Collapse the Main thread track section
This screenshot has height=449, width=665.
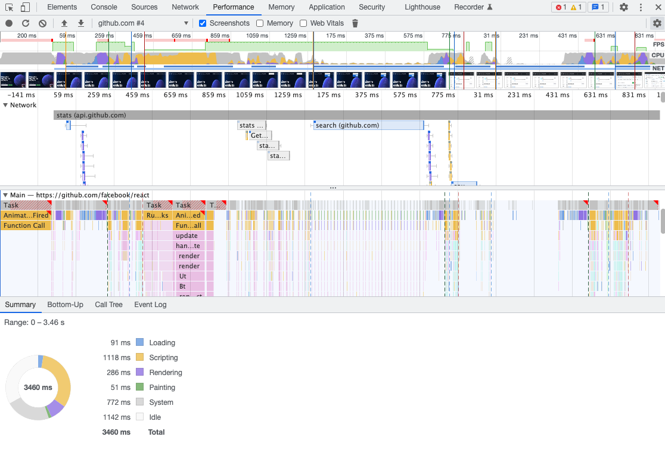[5, 195]
